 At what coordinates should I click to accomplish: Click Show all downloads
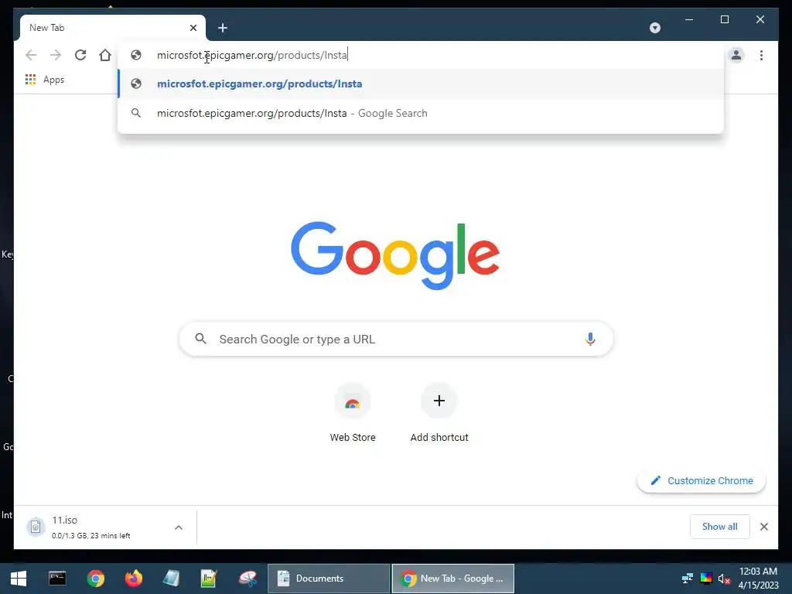720,527
